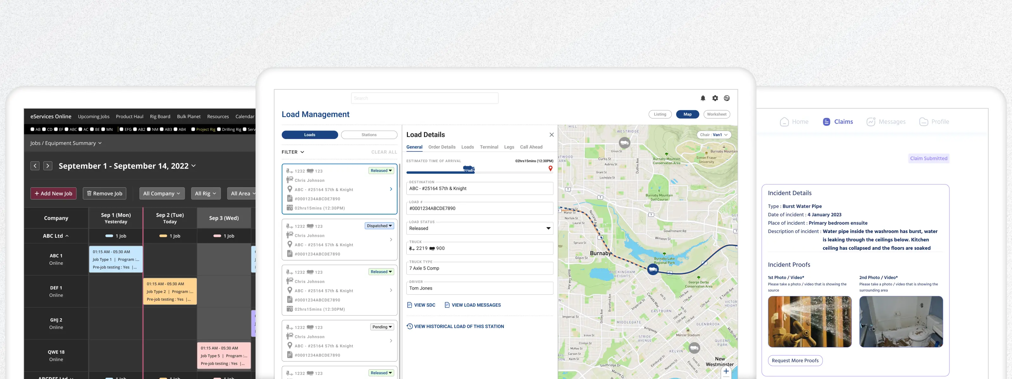The height and width of the screenshot is (379, 1012).
Task: Open the Messages navigation icon
Action: (x=871, y=122)
